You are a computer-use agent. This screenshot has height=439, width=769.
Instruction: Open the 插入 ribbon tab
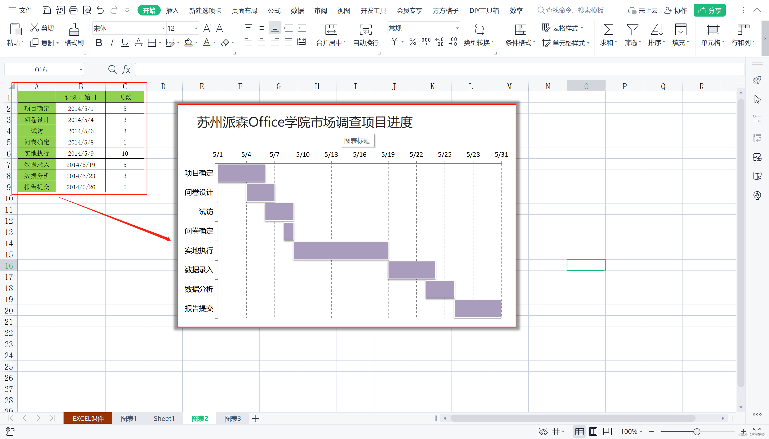tap(172, 11)
